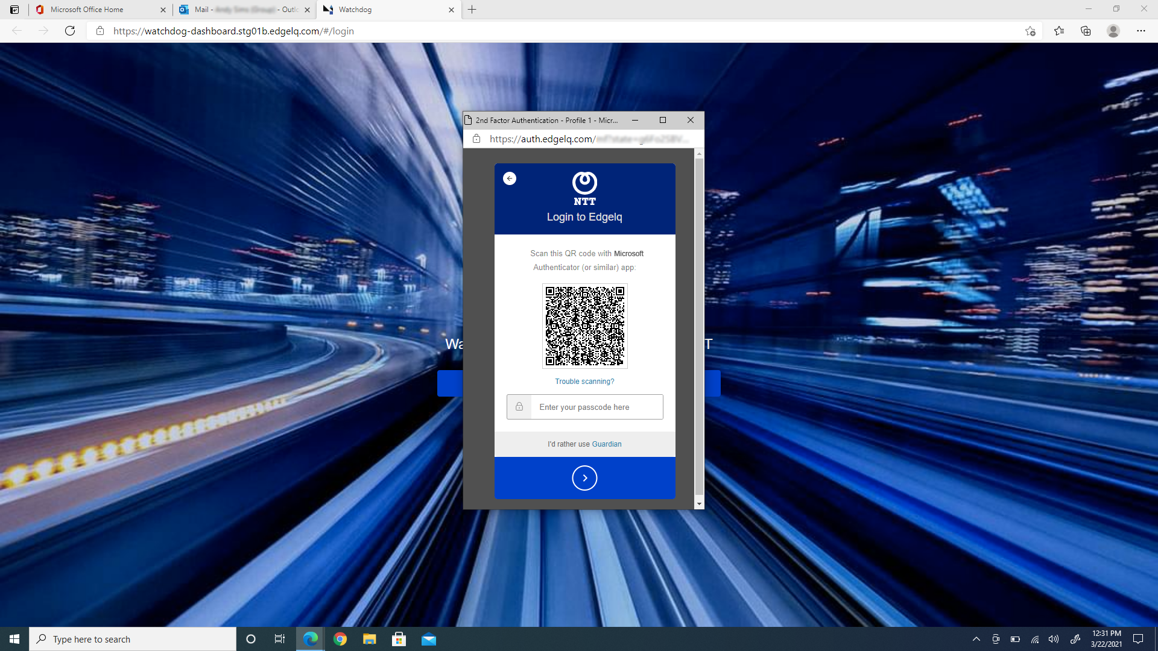Click the Windows Ink pen tray icon
1158x651 pixels.
[x=1075, y=639]
